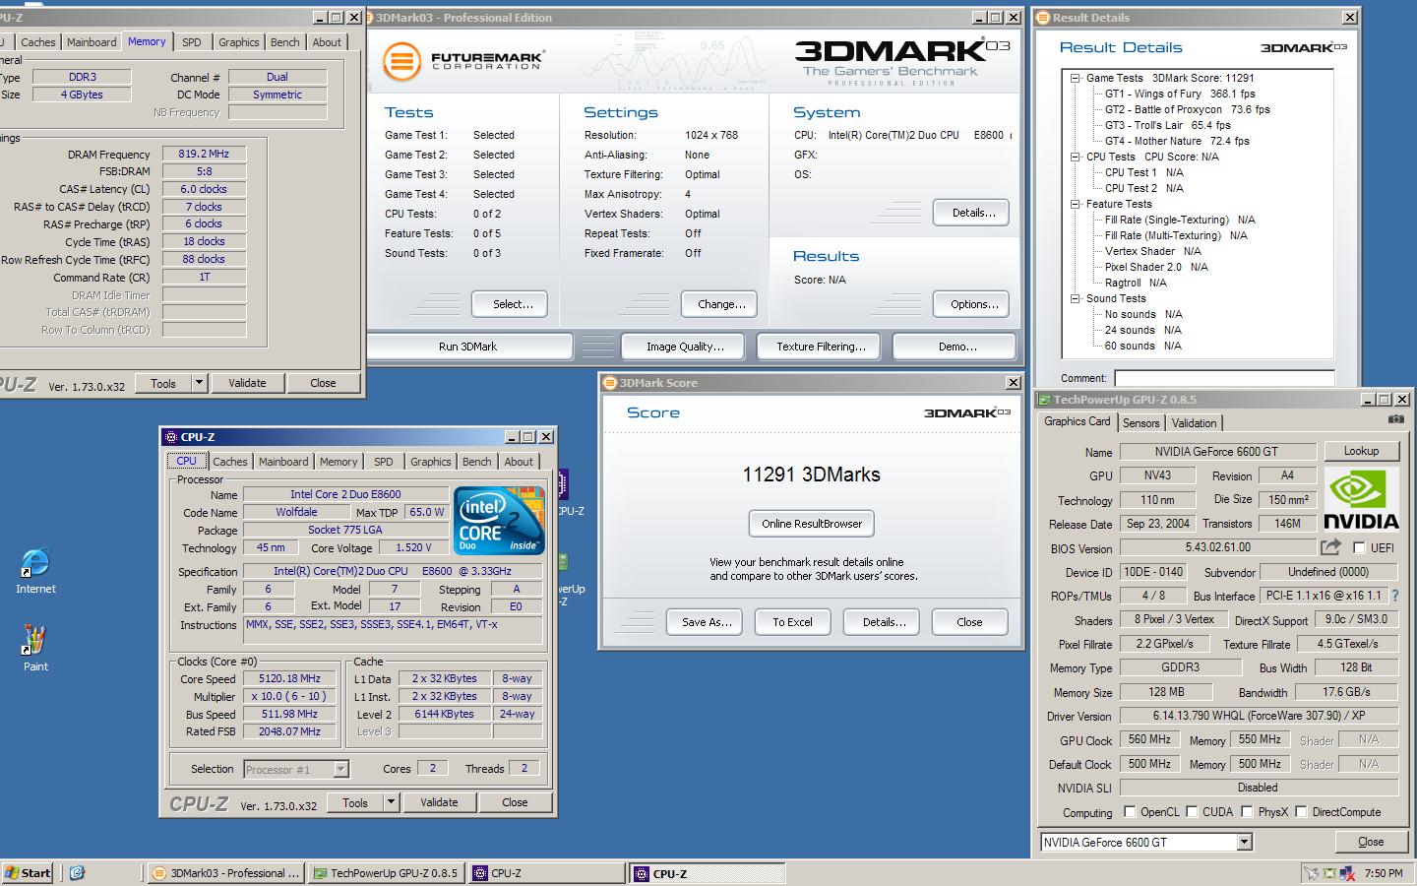
Task: Click the DRAM Frequency 819.2 MHz value
Action: point(204,154)
